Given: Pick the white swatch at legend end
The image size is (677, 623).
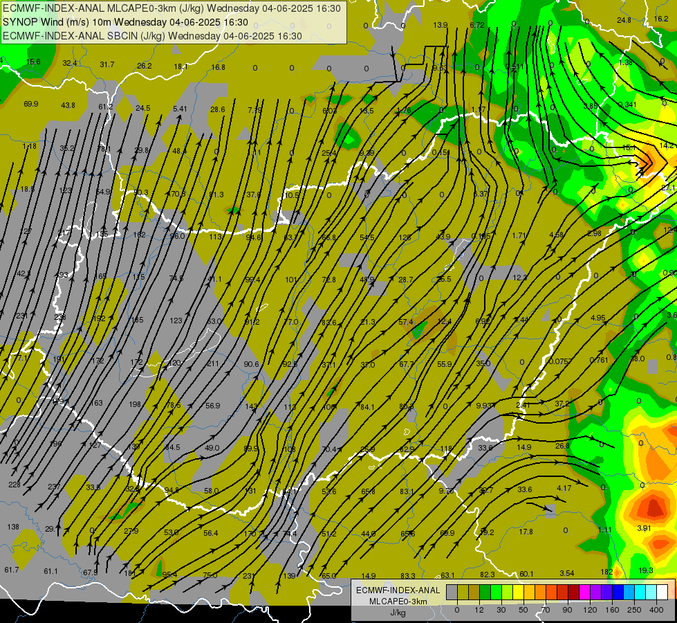Looking at the screenshot, I should pyautogui.click(x=662, y=592).
